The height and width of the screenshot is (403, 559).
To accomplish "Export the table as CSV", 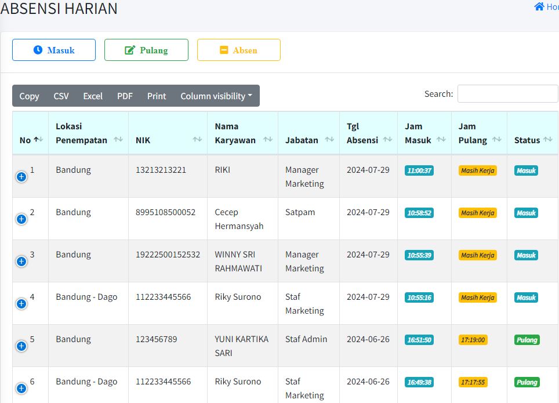I will coord(61,96).
